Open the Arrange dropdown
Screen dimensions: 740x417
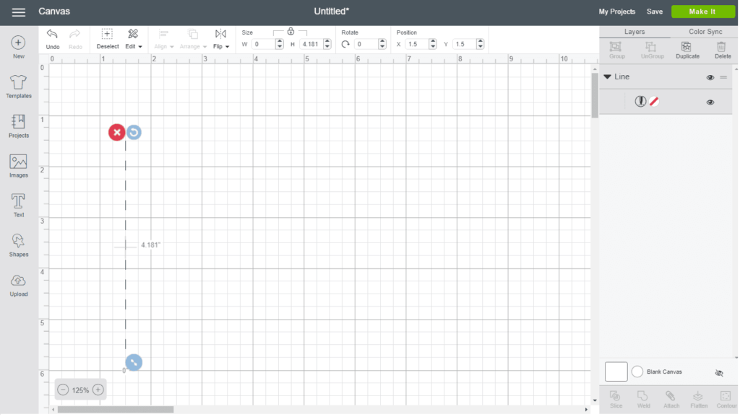pos(193,39)
